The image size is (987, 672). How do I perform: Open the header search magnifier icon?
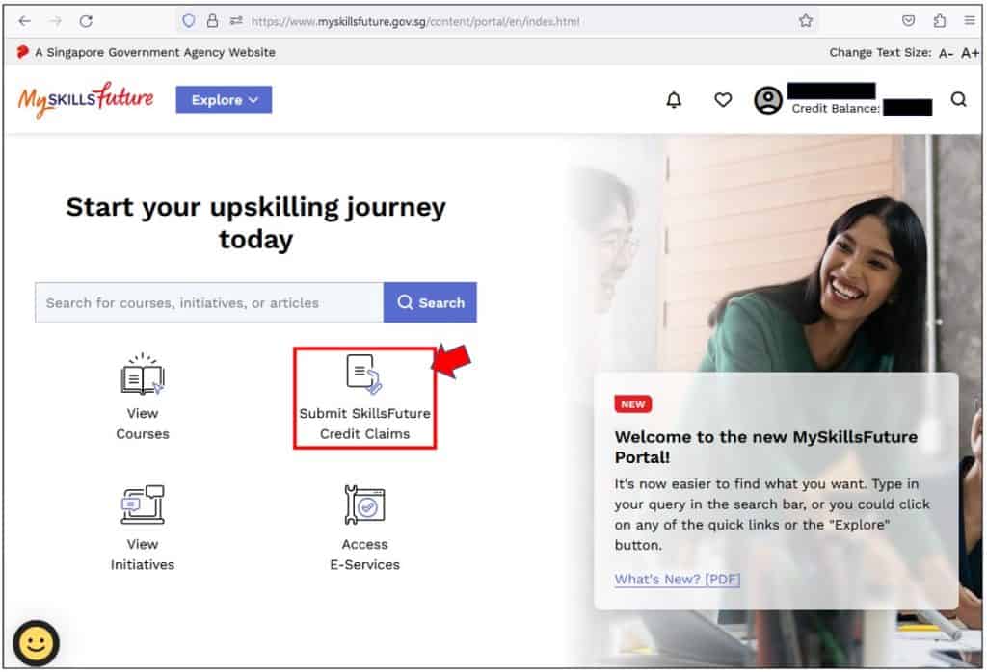click(x=959, y=99)
